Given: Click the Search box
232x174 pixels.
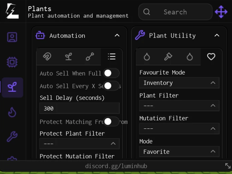Looking at the screenshot, I should (176, 12).
